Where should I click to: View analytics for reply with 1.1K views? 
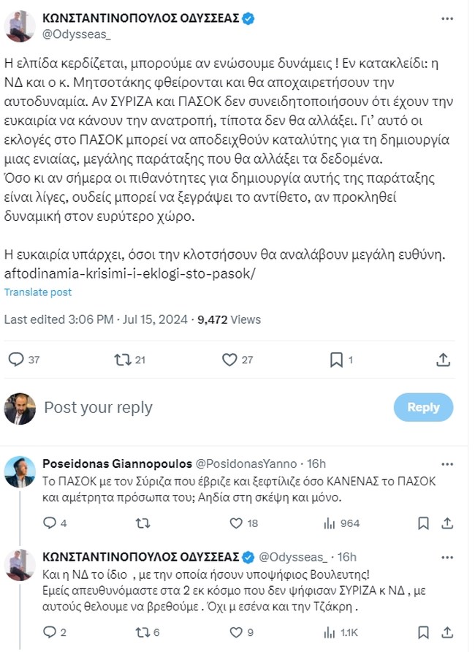330,632
